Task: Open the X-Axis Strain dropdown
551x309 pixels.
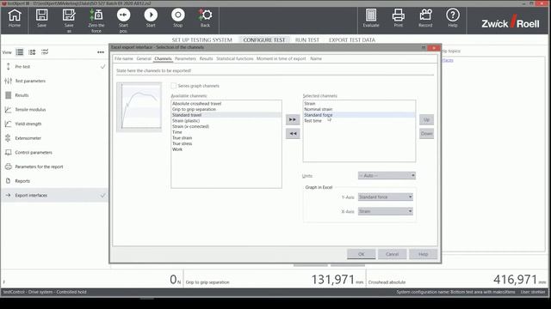Action: [386, 211]
